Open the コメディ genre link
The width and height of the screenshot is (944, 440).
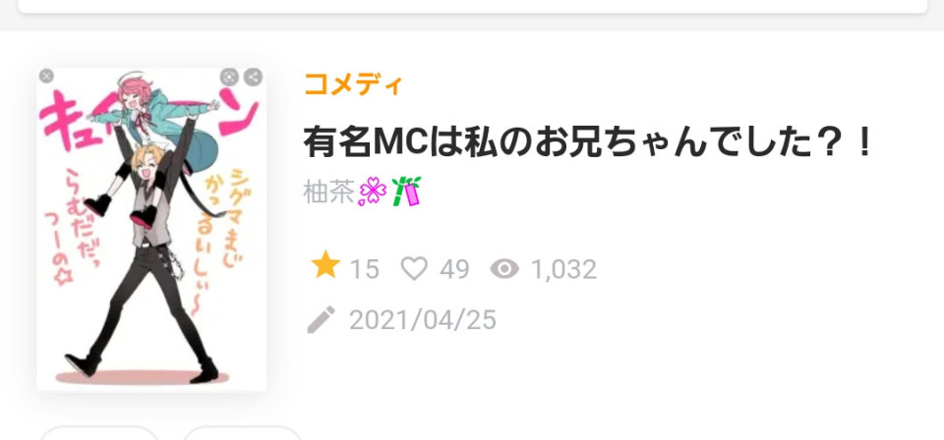tap(353, 84)
